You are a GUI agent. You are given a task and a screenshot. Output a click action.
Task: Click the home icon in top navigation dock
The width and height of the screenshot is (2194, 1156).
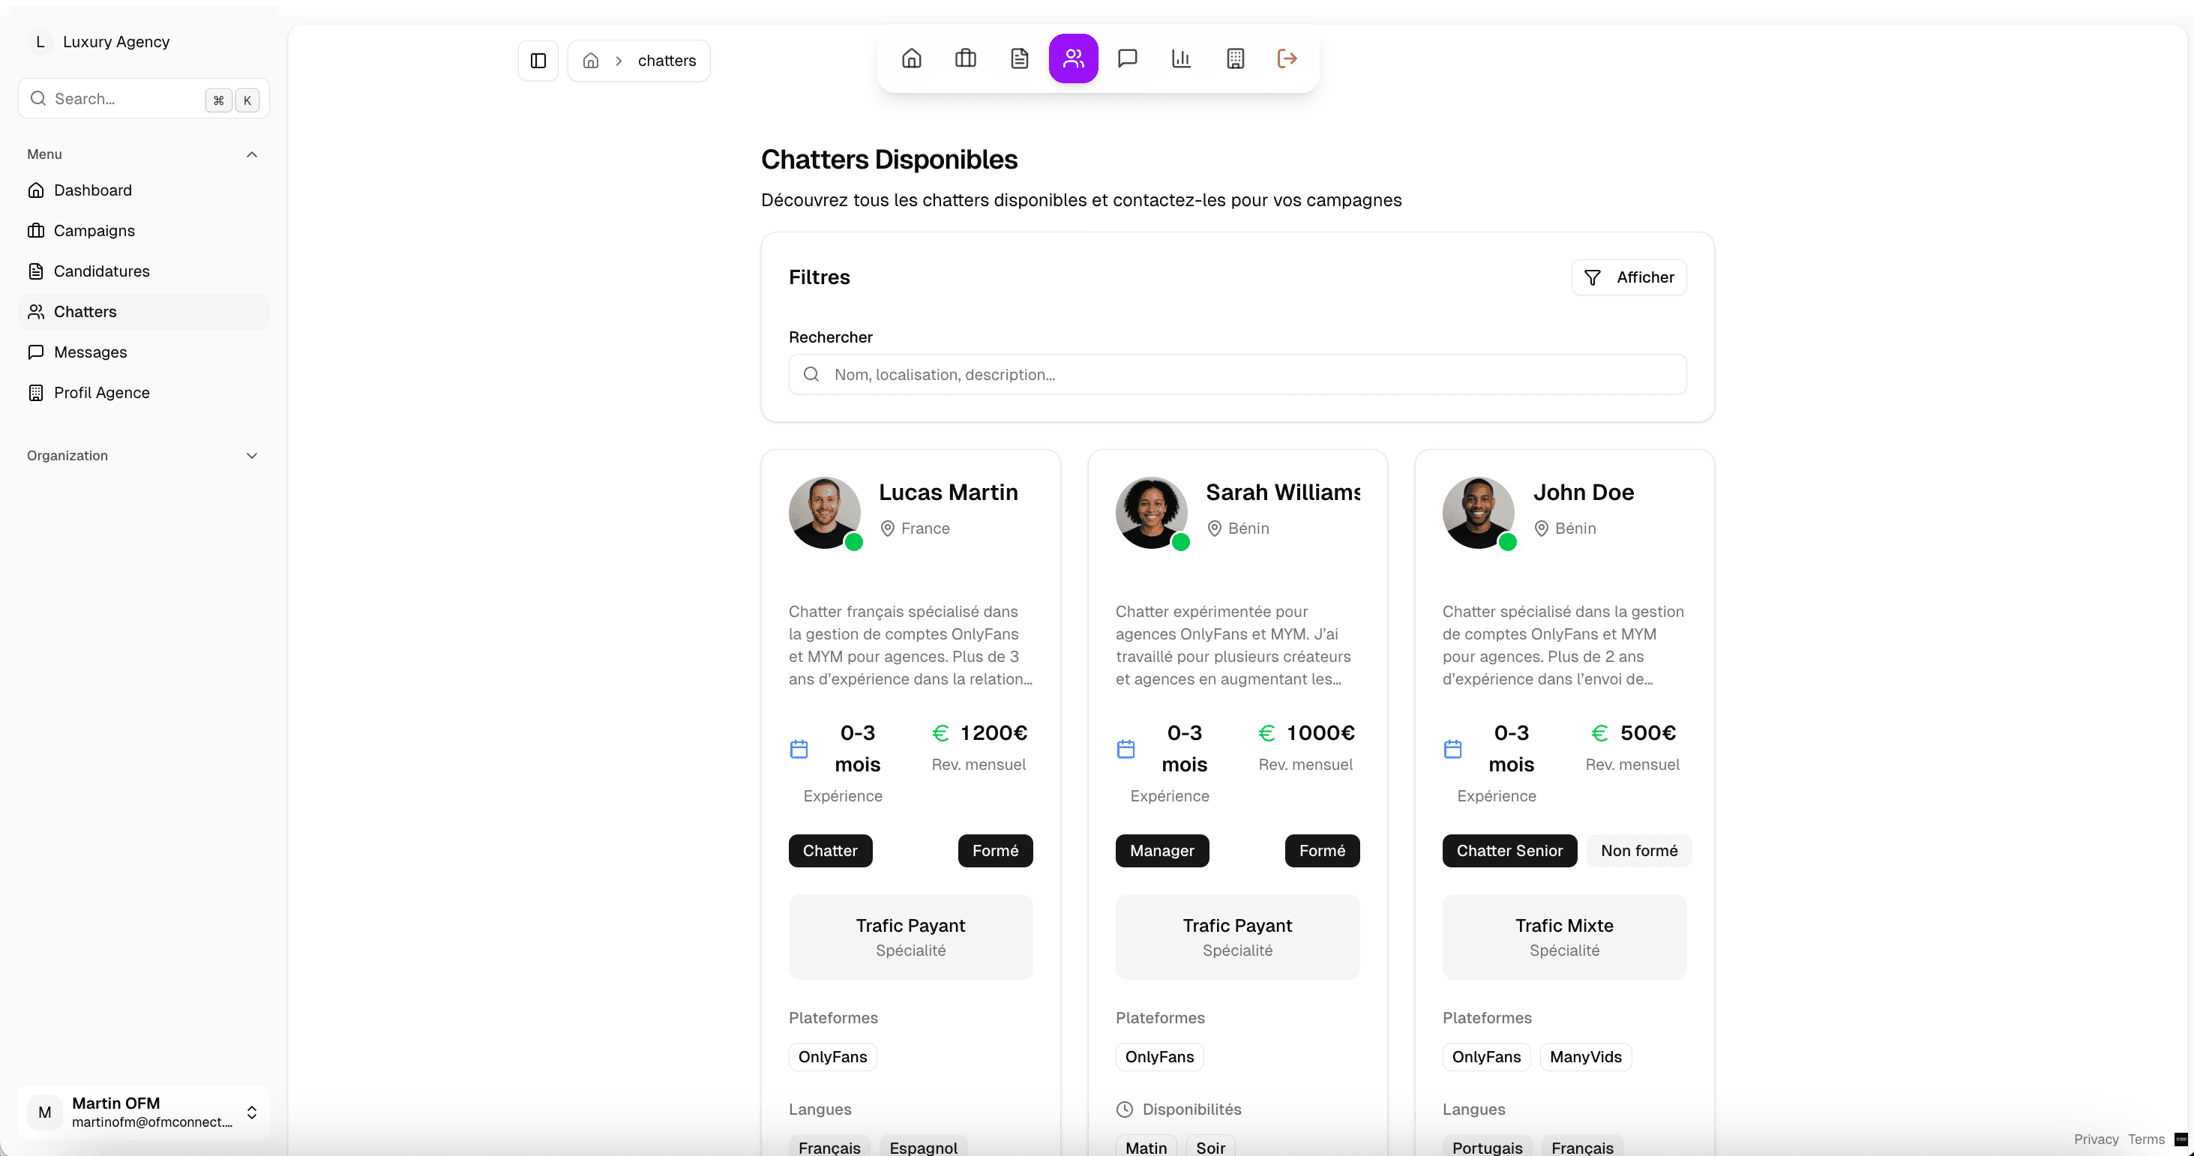coord(911,58)
